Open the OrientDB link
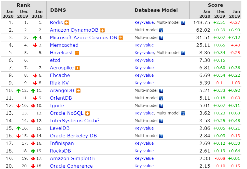Screen dimensions: 247x169 [61, 98]
